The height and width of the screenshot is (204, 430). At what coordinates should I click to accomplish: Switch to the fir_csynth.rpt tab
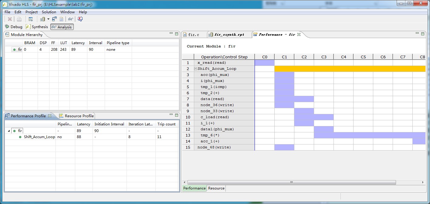pyautogui.click(x=229, y=35)
